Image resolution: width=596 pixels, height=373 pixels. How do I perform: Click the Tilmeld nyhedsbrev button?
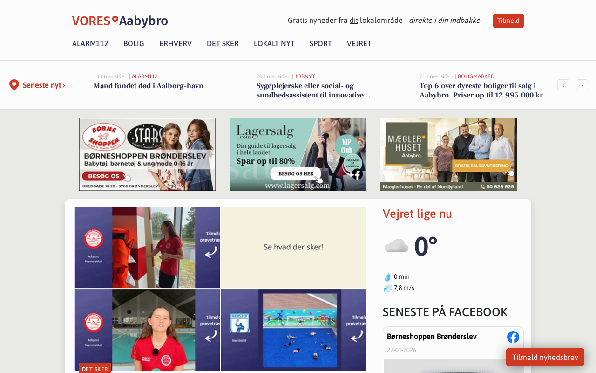click(545, 357)
